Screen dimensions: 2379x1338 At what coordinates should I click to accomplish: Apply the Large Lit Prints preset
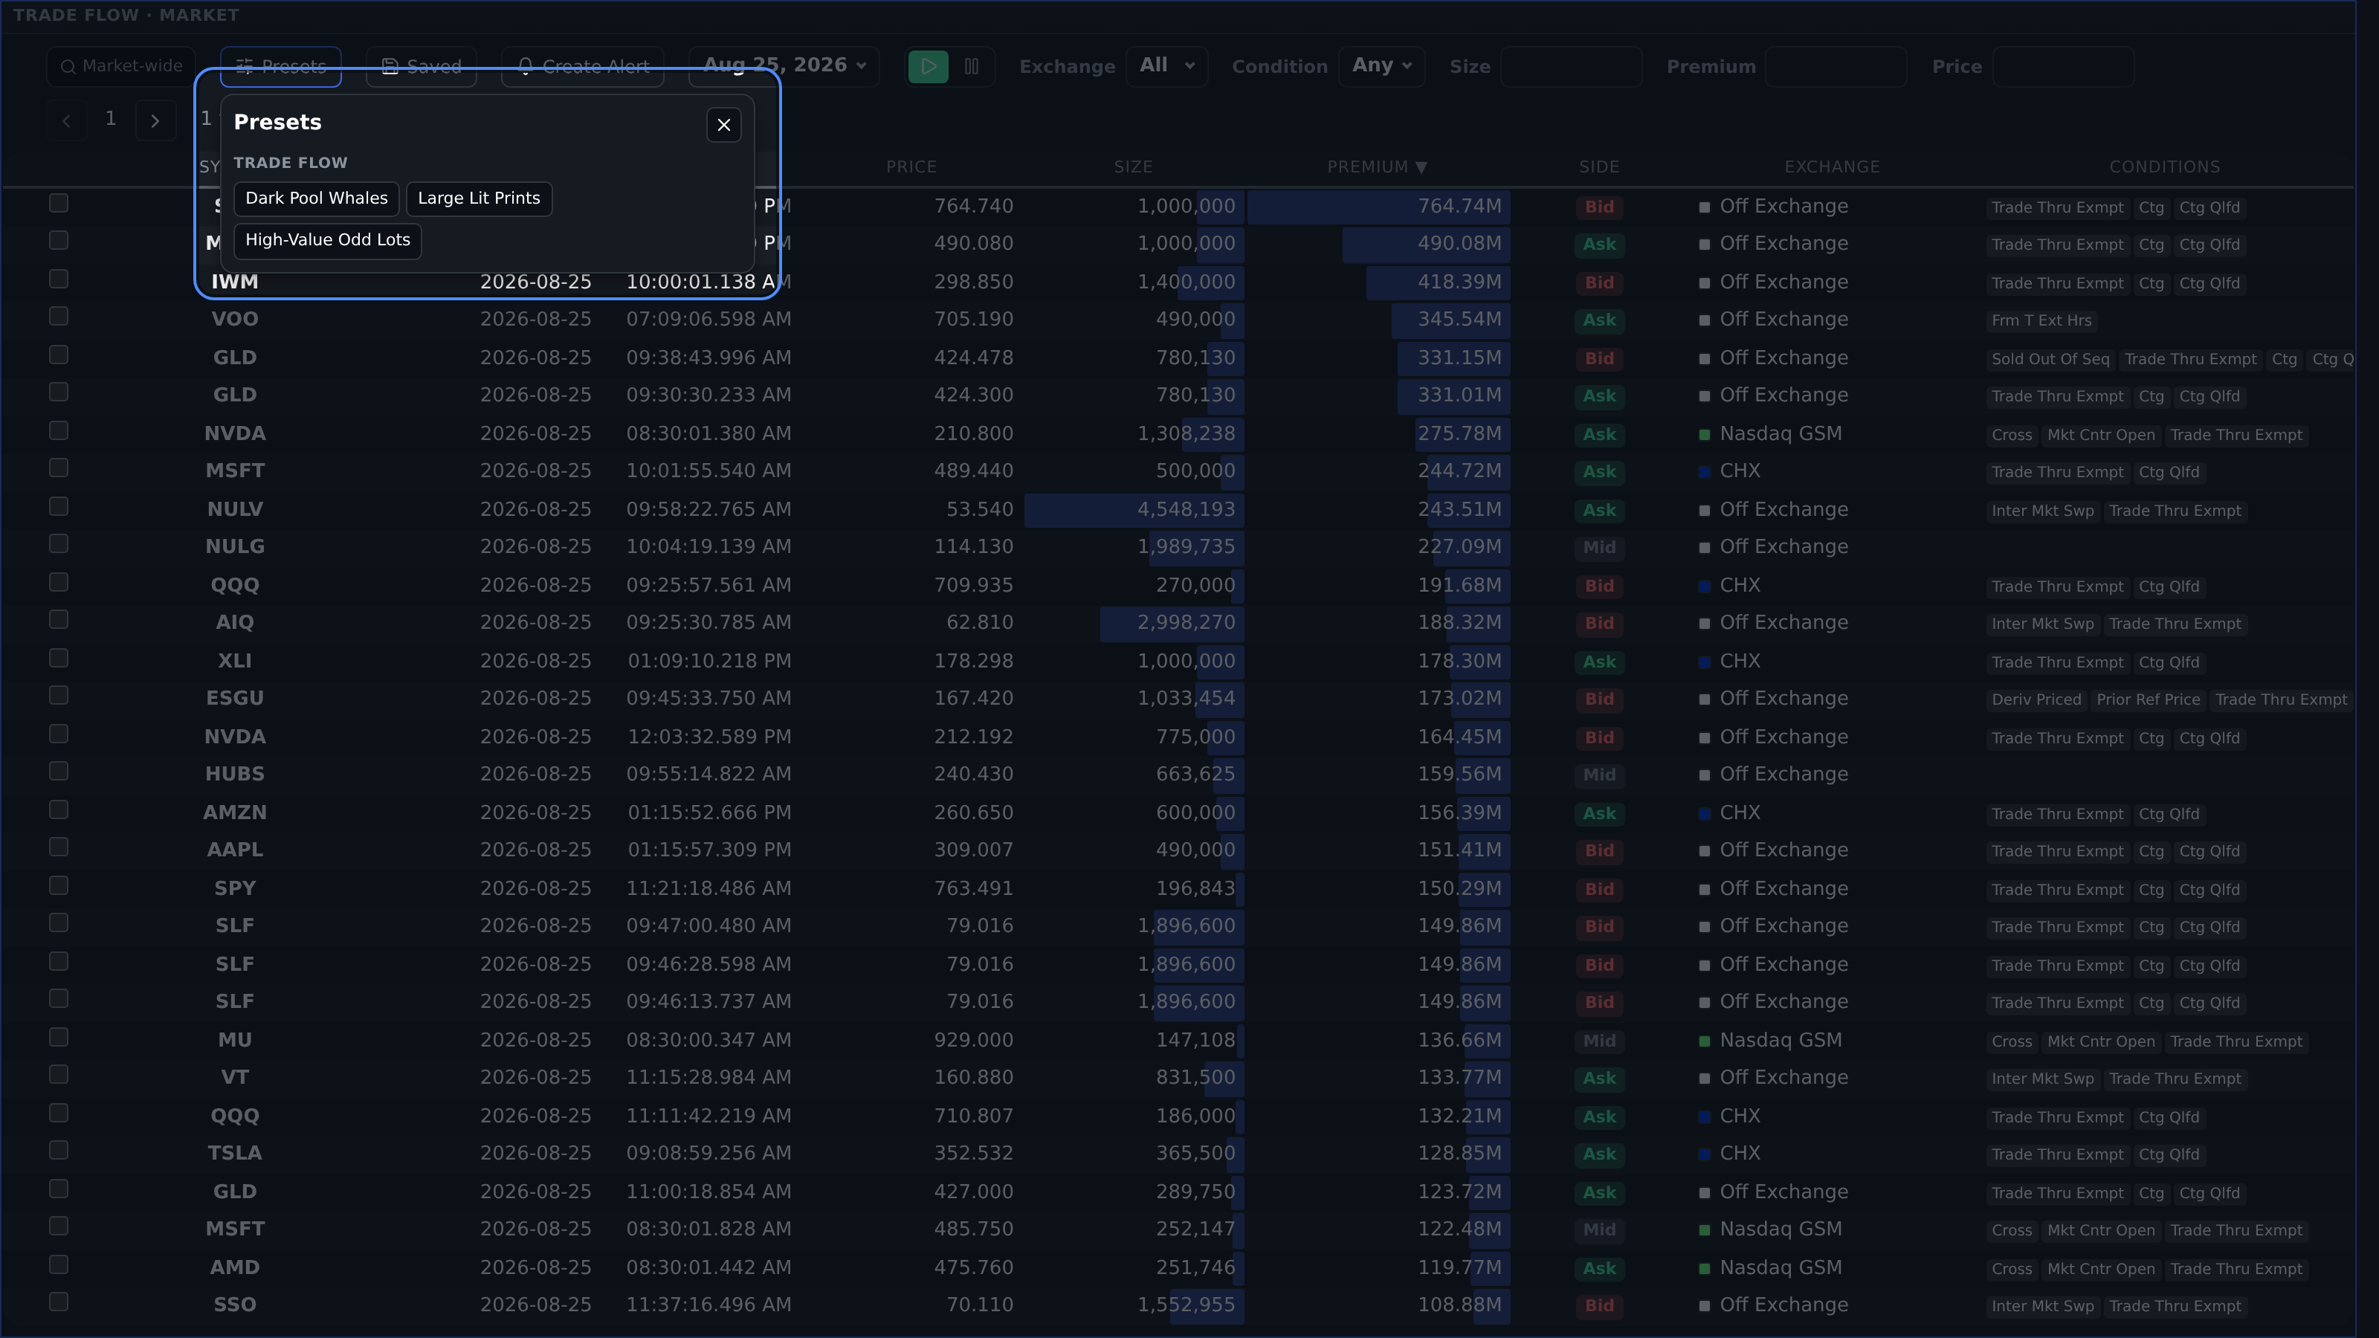[478, 198]
